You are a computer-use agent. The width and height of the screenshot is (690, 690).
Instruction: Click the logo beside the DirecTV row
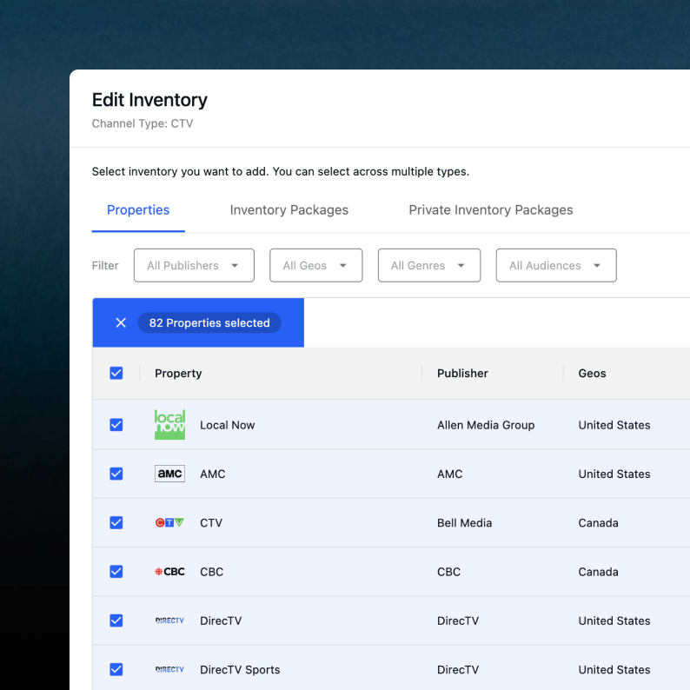point(169,620)
